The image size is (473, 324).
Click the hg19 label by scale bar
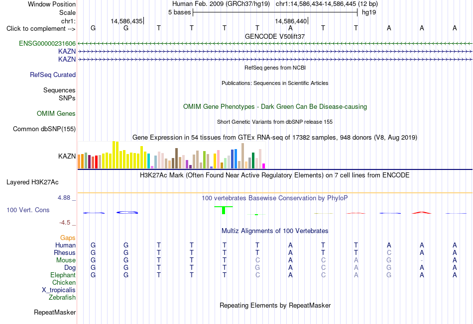(x=369, y=12)
